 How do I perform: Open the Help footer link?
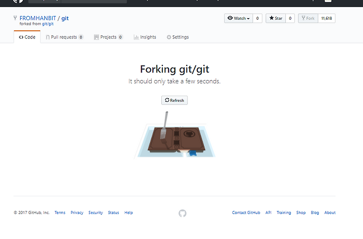point(129,213)
